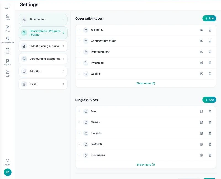Open the GED folder icon

(8, 72)
